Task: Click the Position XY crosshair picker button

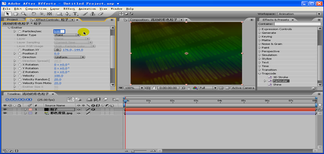Action: tap(57, 50)
